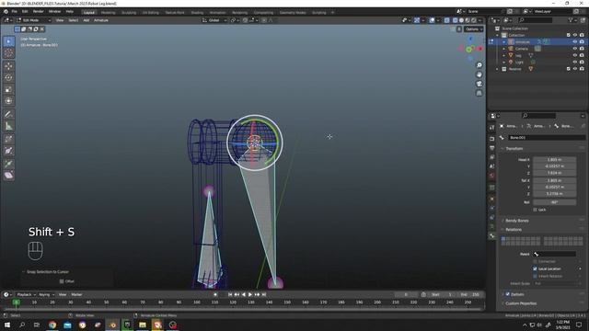This screenshot has height=331, width=589.
Task: Select the Scale tool
Action: point(8,89)
